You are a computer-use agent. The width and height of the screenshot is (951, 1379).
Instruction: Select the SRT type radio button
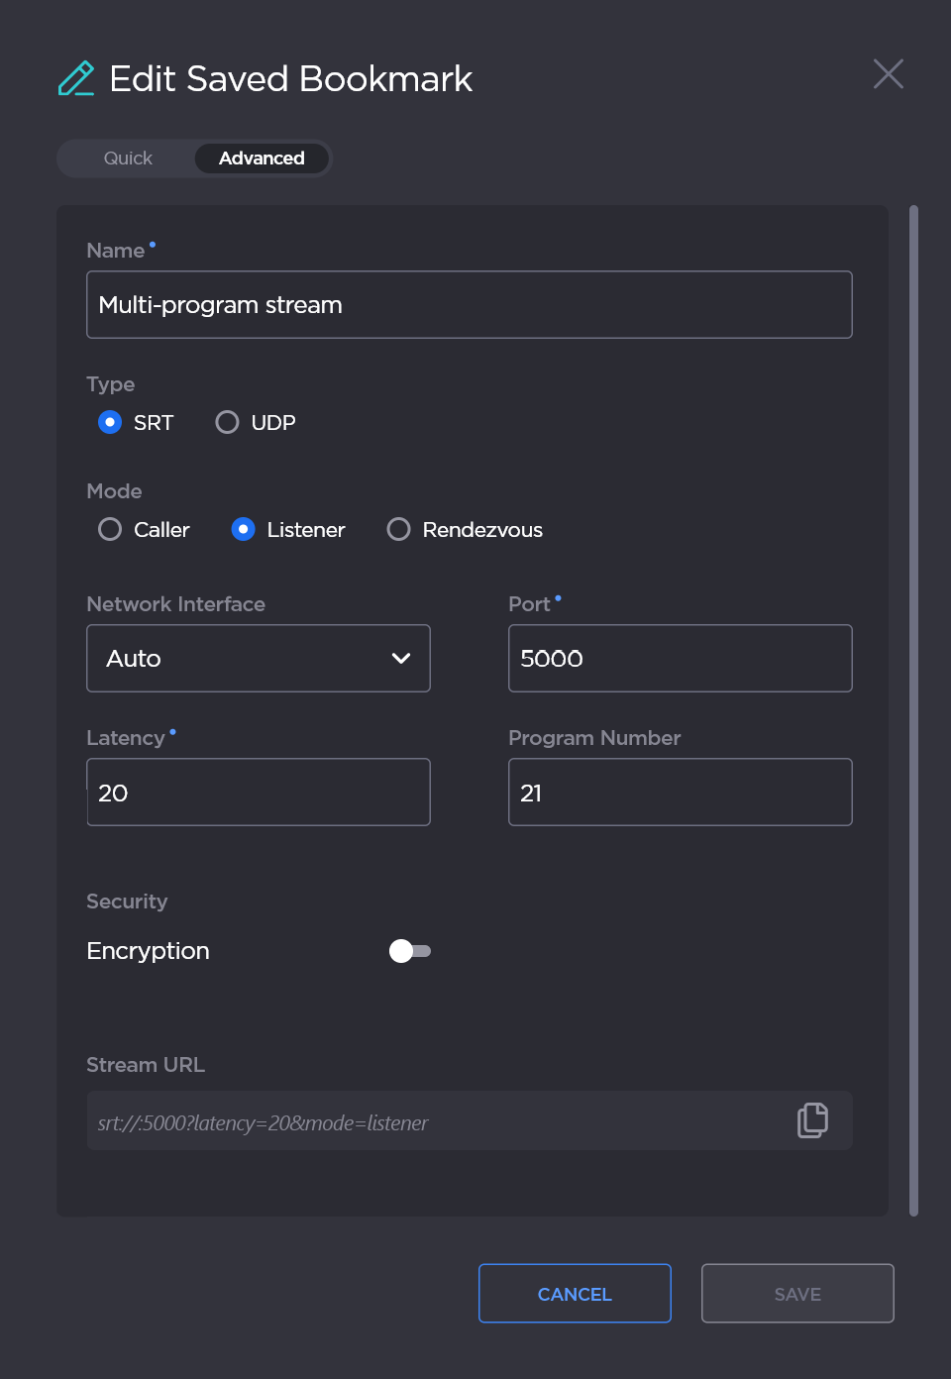click(x=110, y=423)
